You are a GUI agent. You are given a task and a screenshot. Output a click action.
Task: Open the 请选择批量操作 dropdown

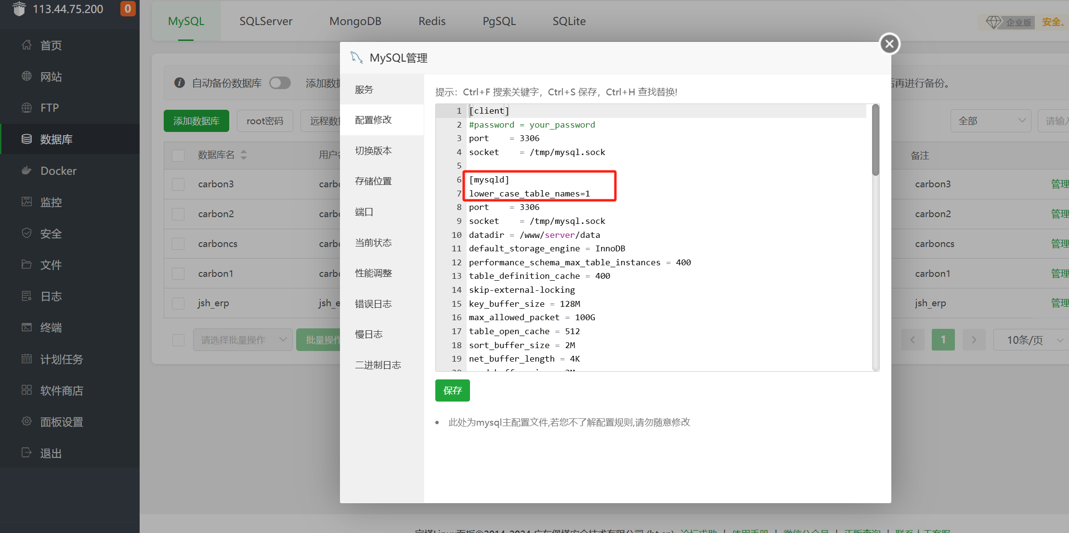click(242, 339)
